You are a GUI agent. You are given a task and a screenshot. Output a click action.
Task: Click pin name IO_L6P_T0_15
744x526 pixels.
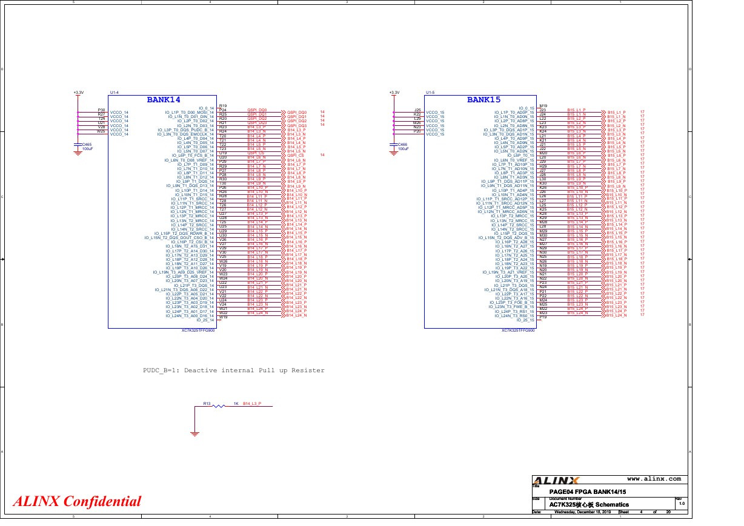521,156
